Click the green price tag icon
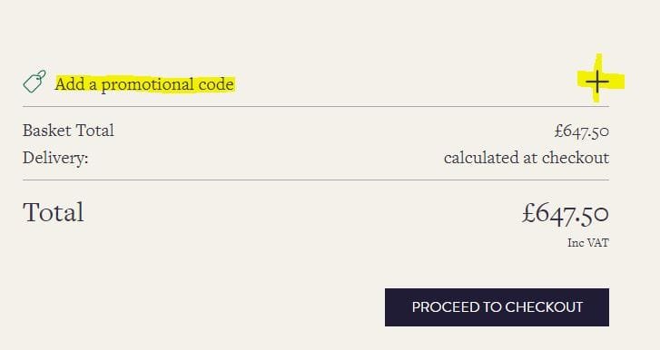 [x=34, y=81]
